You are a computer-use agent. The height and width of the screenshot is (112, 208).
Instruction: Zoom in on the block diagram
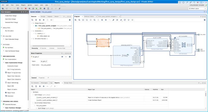[75, 20]
